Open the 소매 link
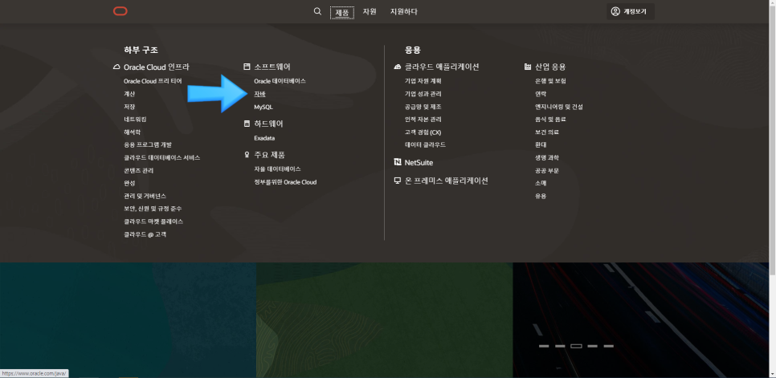776x378 pixels. (541, 183)
